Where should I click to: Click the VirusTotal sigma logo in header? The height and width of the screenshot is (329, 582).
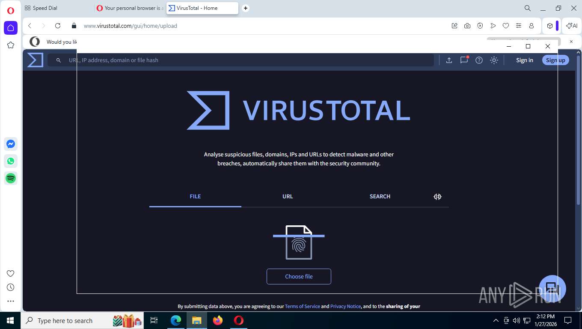pos(35,60)
